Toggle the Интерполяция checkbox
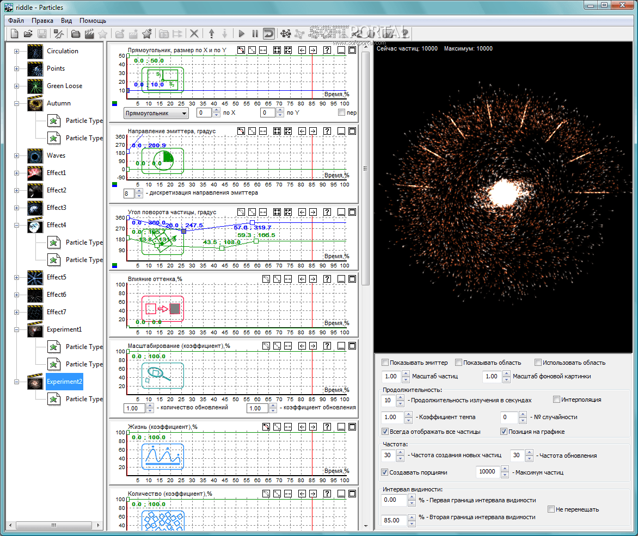The height and width of the screenshot is (536, 638). click(x=556, y=400)
